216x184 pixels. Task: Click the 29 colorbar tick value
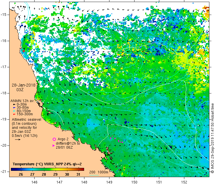coord(55,175)
